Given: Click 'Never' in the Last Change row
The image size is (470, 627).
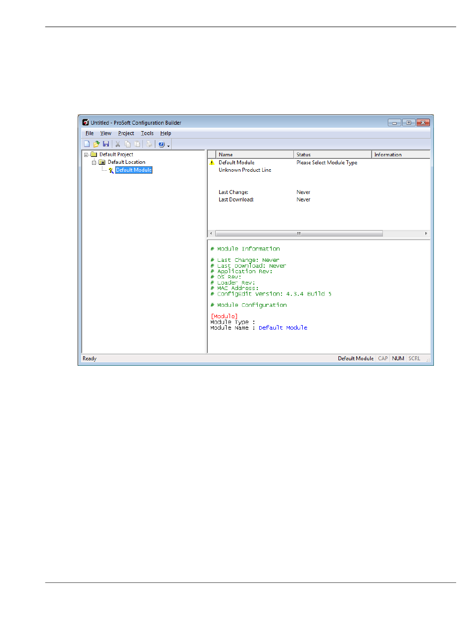Looking at the screenshot, I should coord(303,192).
